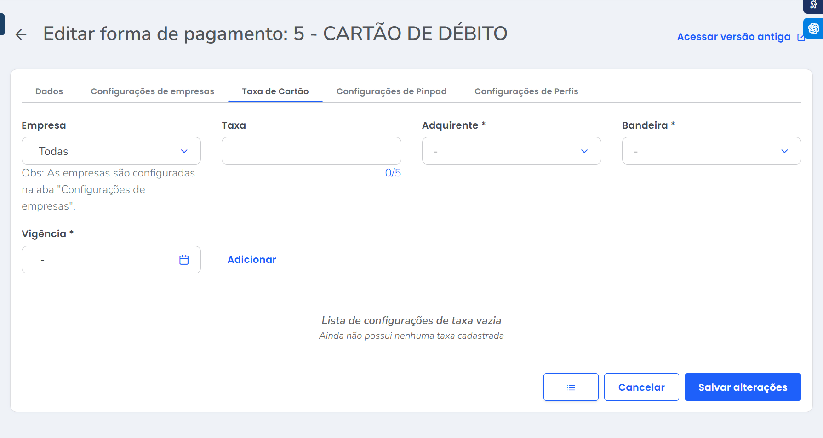Open the Bandeira dropdown

pyautogui.click(x=711, y=151)
